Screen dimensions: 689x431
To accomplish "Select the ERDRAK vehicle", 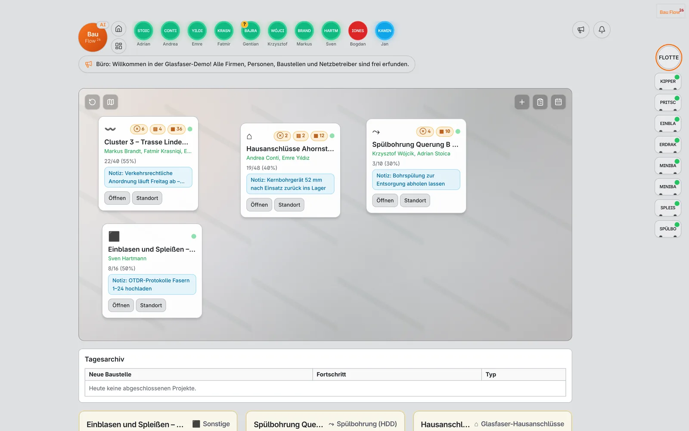I will click(x=668, y=144).
